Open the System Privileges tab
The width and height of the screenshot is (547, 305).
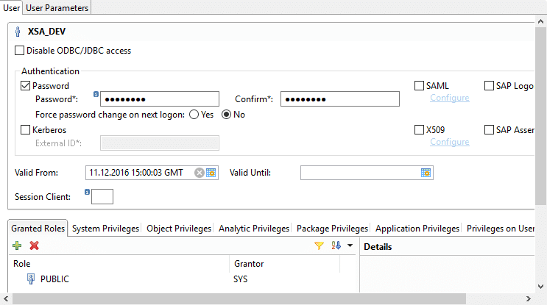(x=105, y=229)
